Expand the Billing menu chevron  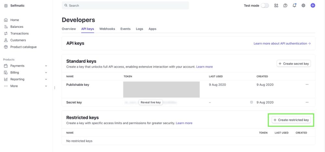46,73
